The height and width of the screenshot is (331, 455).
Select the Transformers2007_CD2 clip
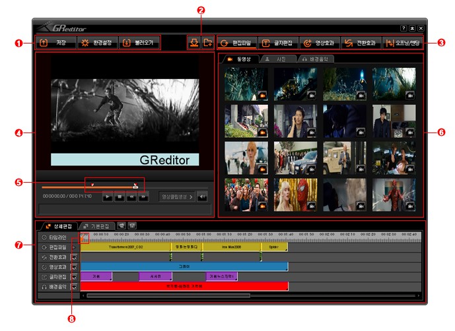(125, 247)
